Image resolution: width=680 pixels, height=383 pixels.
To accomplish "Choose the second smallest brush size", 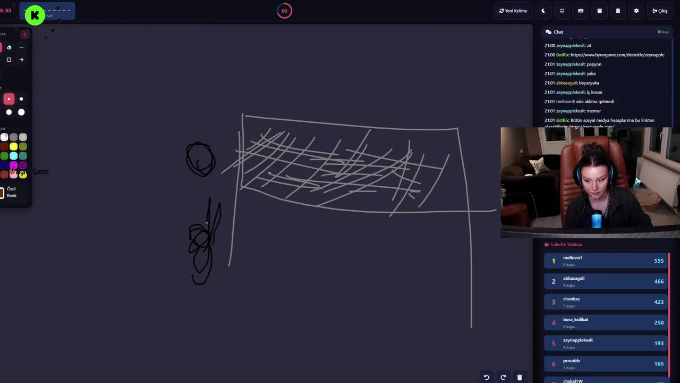I will click(21, 99).
